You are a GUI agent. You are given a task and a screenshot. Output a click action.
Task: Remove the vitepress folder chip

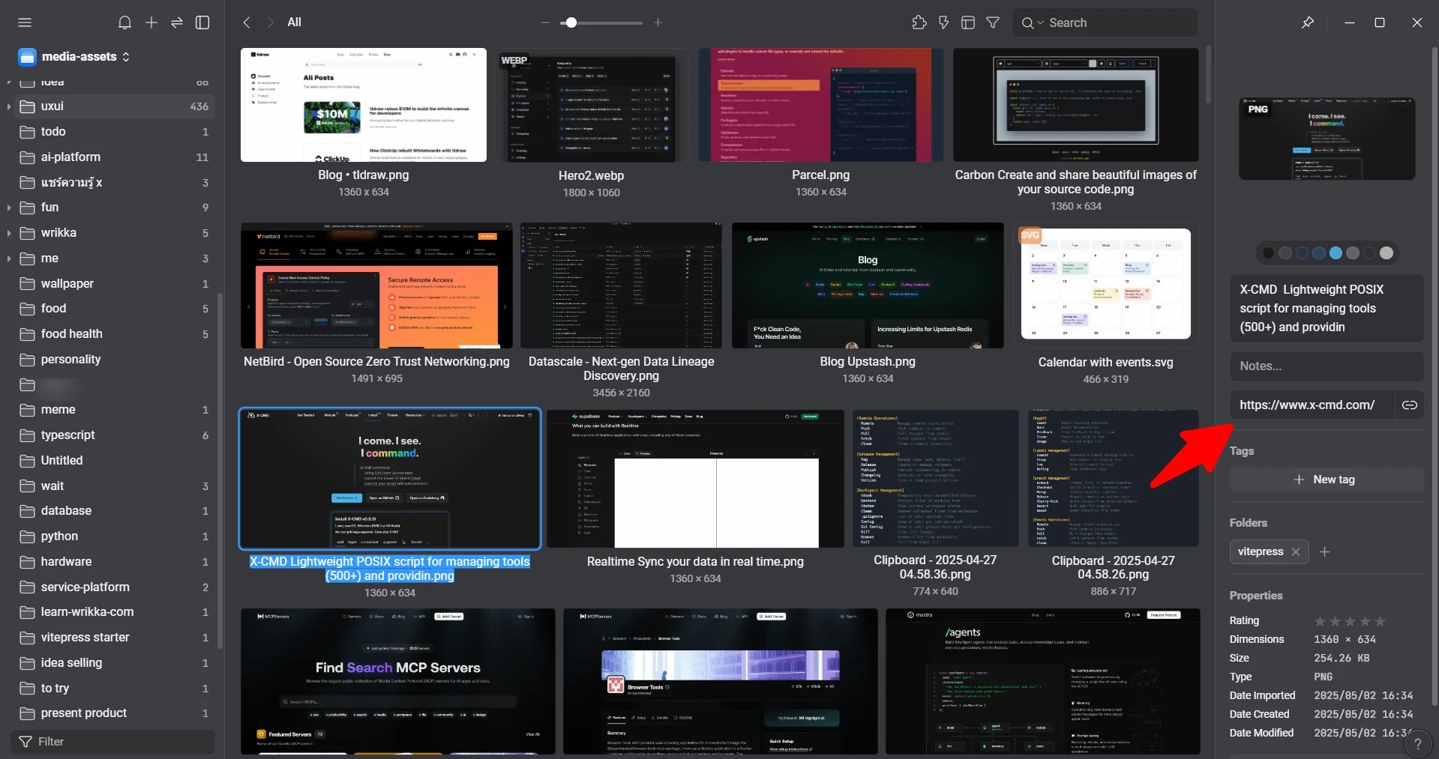(1296, 552)
